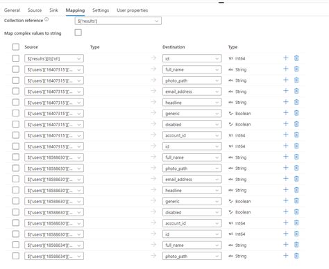
Task: Open source dropdown $['results'][0]['id']
Action: click(54, 59)
